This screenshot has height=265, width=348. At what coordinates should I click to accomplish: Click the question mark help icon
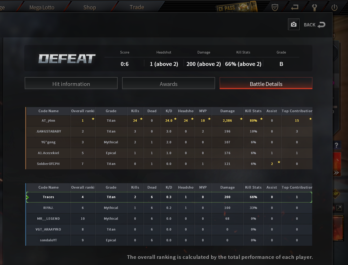click(x=336, y=145)
